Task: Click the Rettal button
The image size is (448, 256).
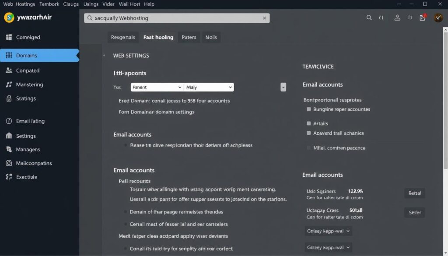Action: pos(414,193)
